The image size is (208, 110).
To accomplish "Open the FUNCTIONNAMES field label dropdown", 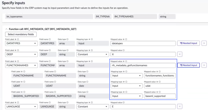I will [21, 65].
